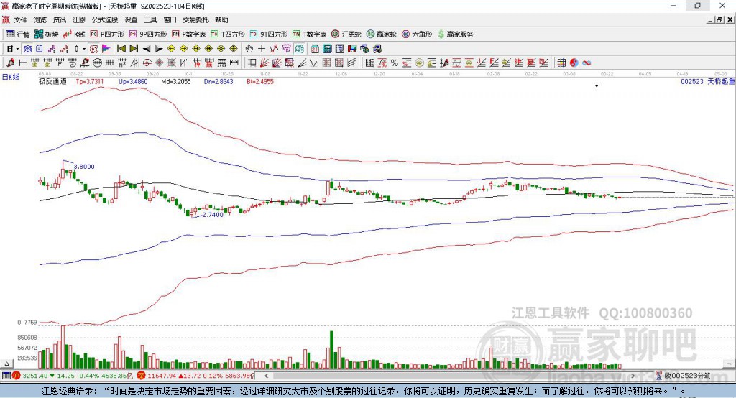The width and height of the screenshot is (736, 398).
Task: Collapse volume panel with up-triangle button
Action: (6, 364)
